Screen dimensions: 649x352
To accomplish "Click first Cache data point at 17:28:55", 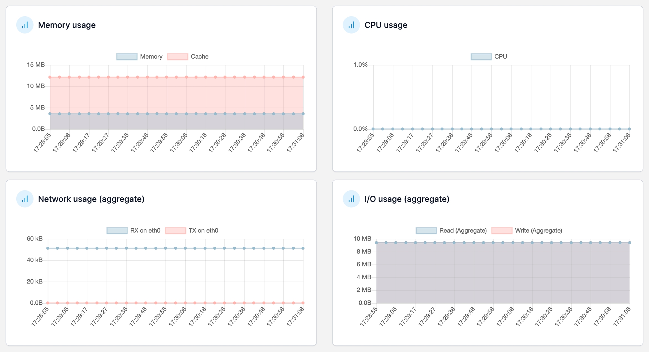I will (50, 77).
